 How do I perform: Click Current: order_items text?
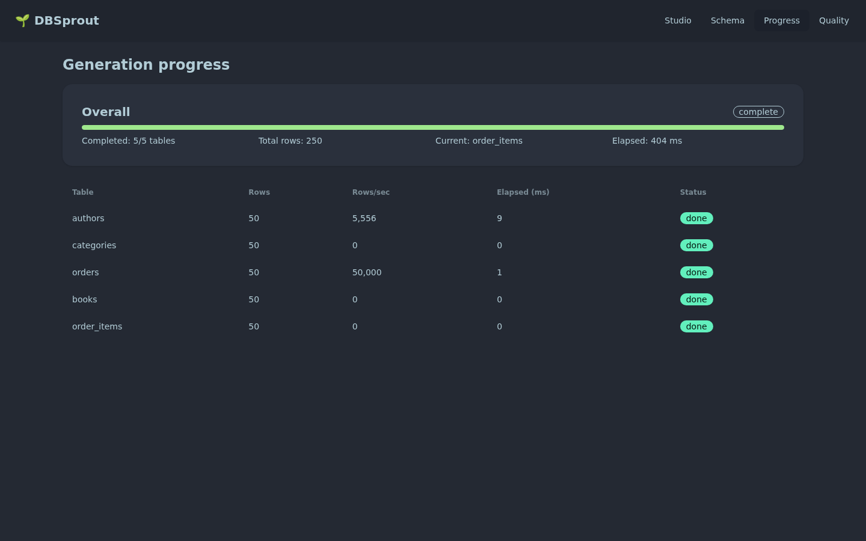[x=479, y=141]
